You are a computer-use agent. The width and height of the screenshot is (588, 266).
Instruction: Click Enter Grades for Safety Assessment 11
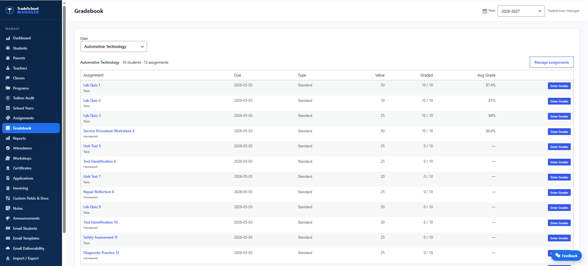coord(559,238)
